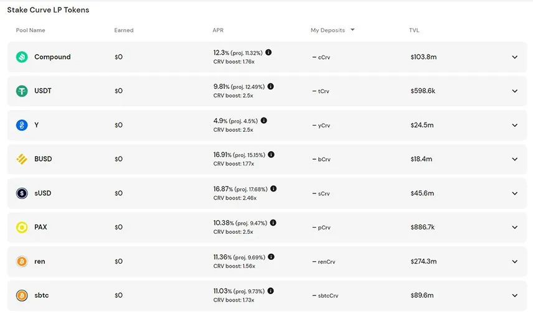The image size is (533, 314).
Task: Expand the Compound pool row chevron
Action: 515,57
